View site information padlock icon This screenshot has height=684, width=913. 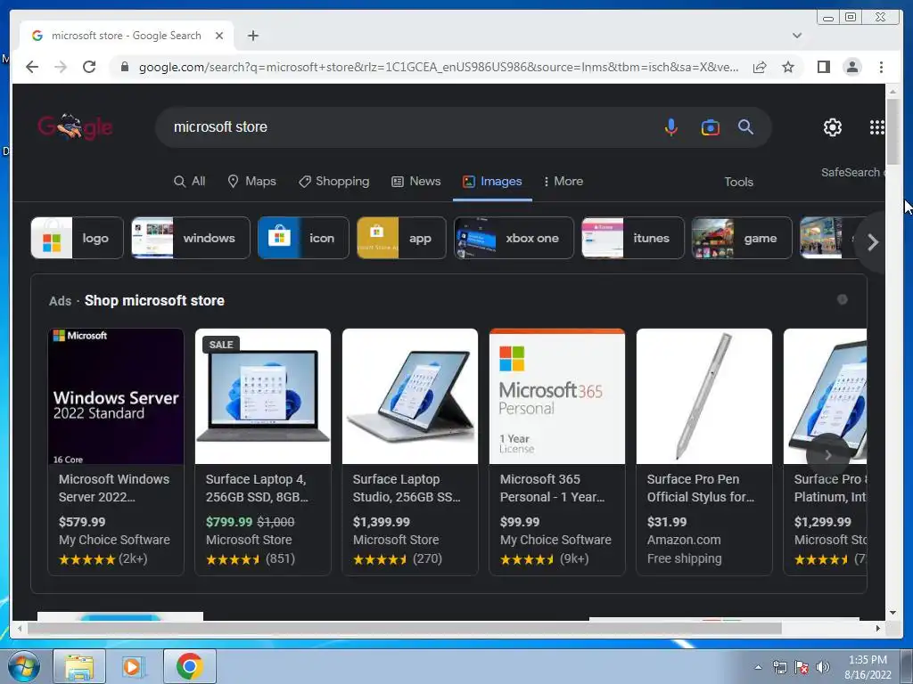click(x=124, y=67)
